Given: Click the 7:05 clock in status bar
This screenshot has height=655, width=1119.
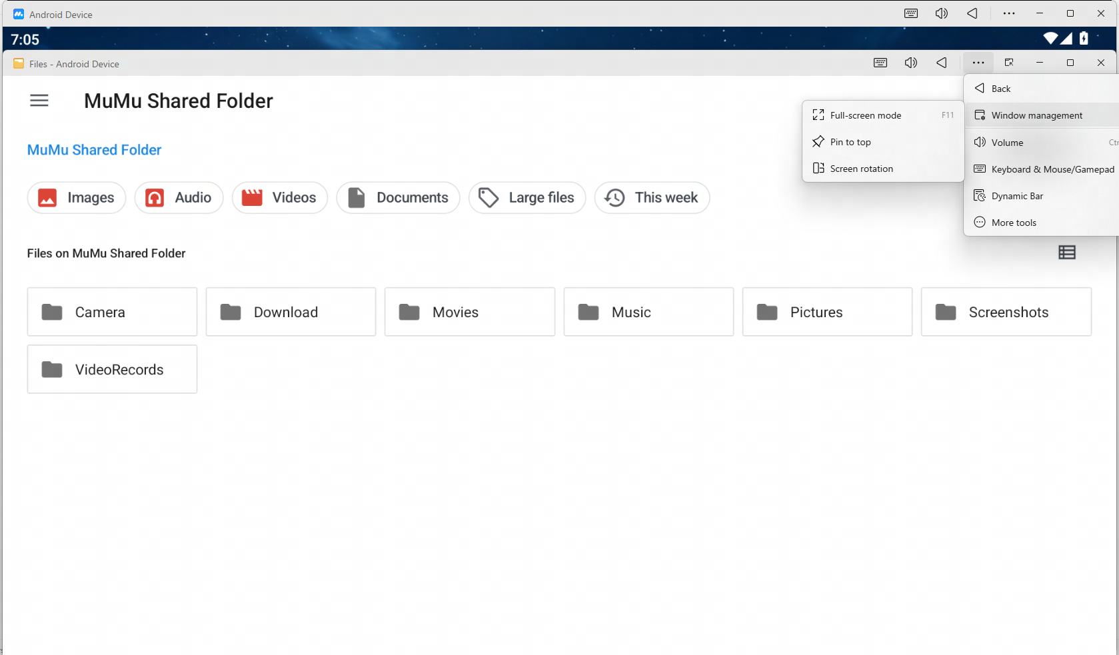Looking at the screenshot, I should pyautogui.click(x=25, y=39).
